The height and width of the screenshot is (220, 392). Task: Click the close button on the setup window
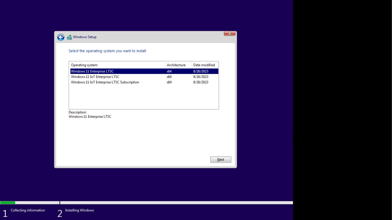pyautogui.click(x=229, y=33)
